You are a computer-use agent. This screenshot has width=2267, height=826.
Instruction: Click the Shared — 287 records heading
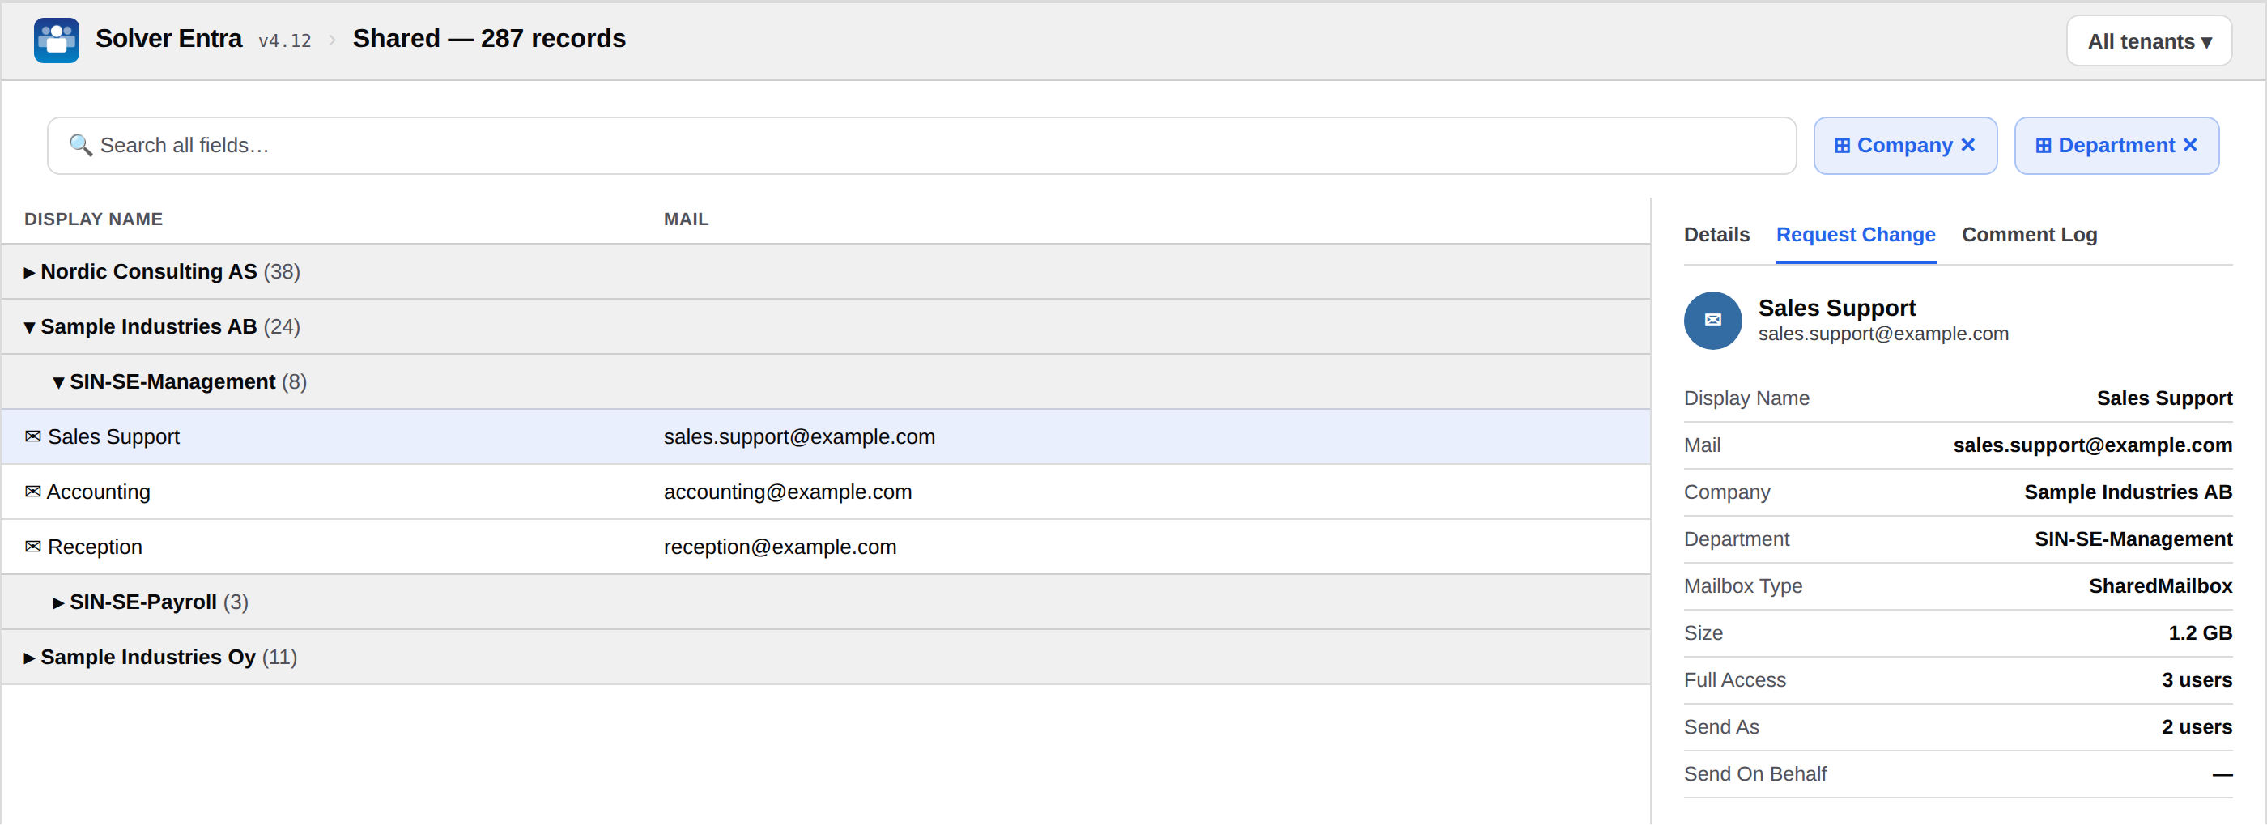[x=488, y=39]
